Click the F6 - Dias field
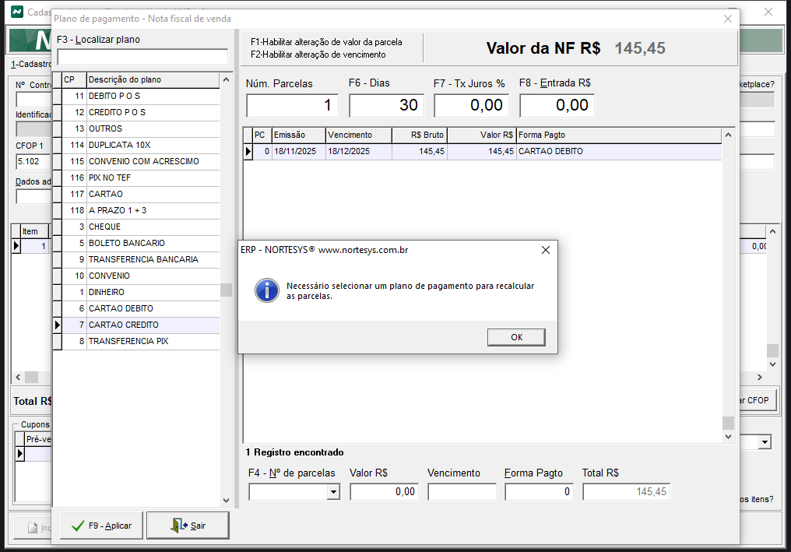 click(x=385, y=105)
